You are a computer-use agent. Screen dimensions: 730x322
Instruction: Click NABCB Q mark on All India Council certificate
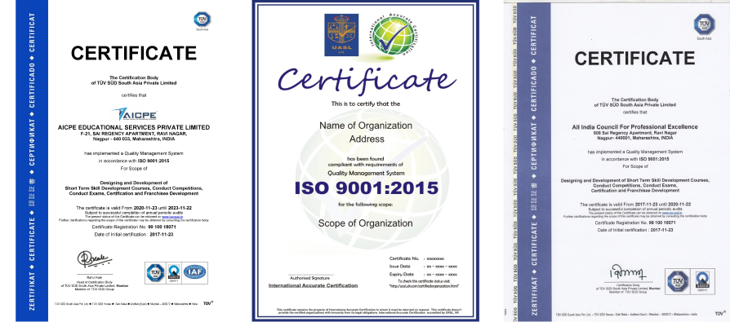pos(702,280)
